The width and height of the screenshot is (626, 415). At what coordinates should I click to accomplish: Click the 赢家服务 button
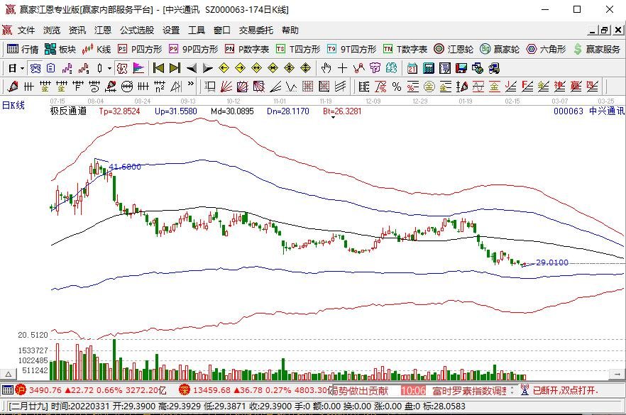(x=596, y=49)
